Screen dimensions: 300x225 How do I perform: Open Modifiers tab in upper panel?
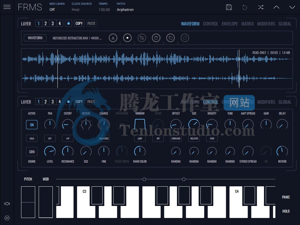coord(266,24)
